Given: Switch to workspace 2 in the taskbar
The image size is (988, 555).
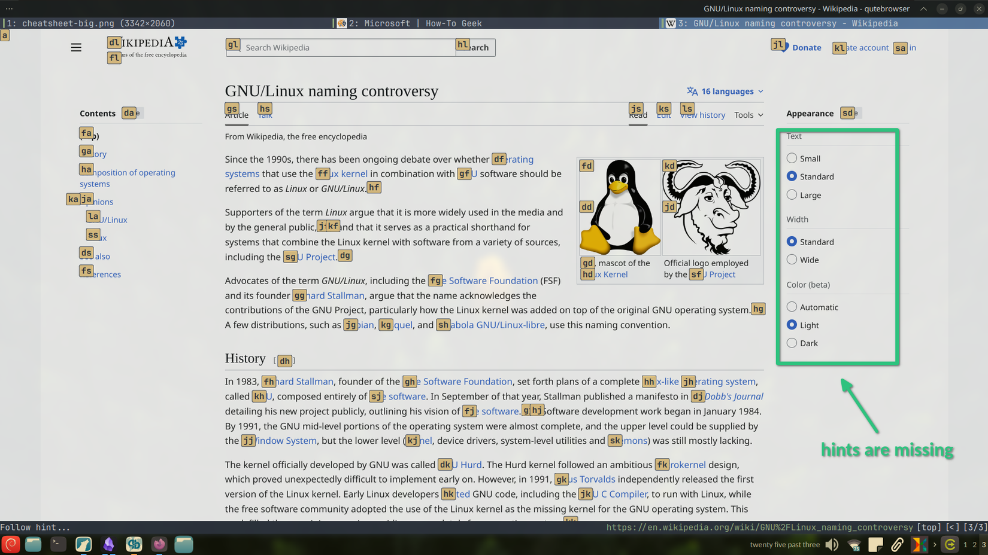Looking at the screenshot, I should click(x=974, y=544).
